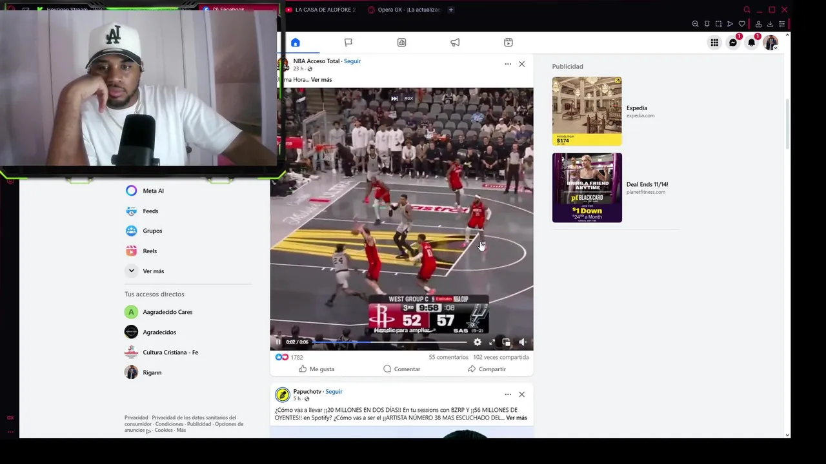
Task: Follow NBA Acceso Total page
Action: point(352,61)
